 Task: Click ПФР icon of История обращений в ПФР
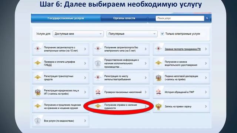158,92
